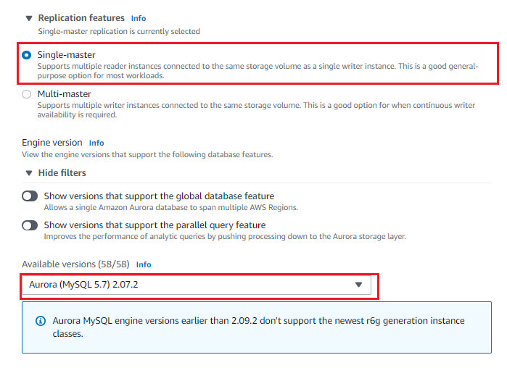Click the r6g generation instance notice text

click(x=258, y=327)
